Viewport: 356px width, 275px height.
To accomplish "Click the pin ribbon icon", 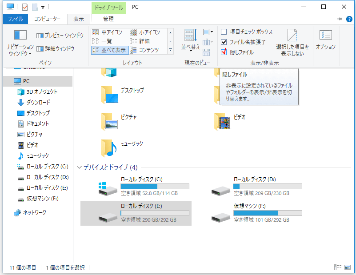I will [x=340, y=19].
